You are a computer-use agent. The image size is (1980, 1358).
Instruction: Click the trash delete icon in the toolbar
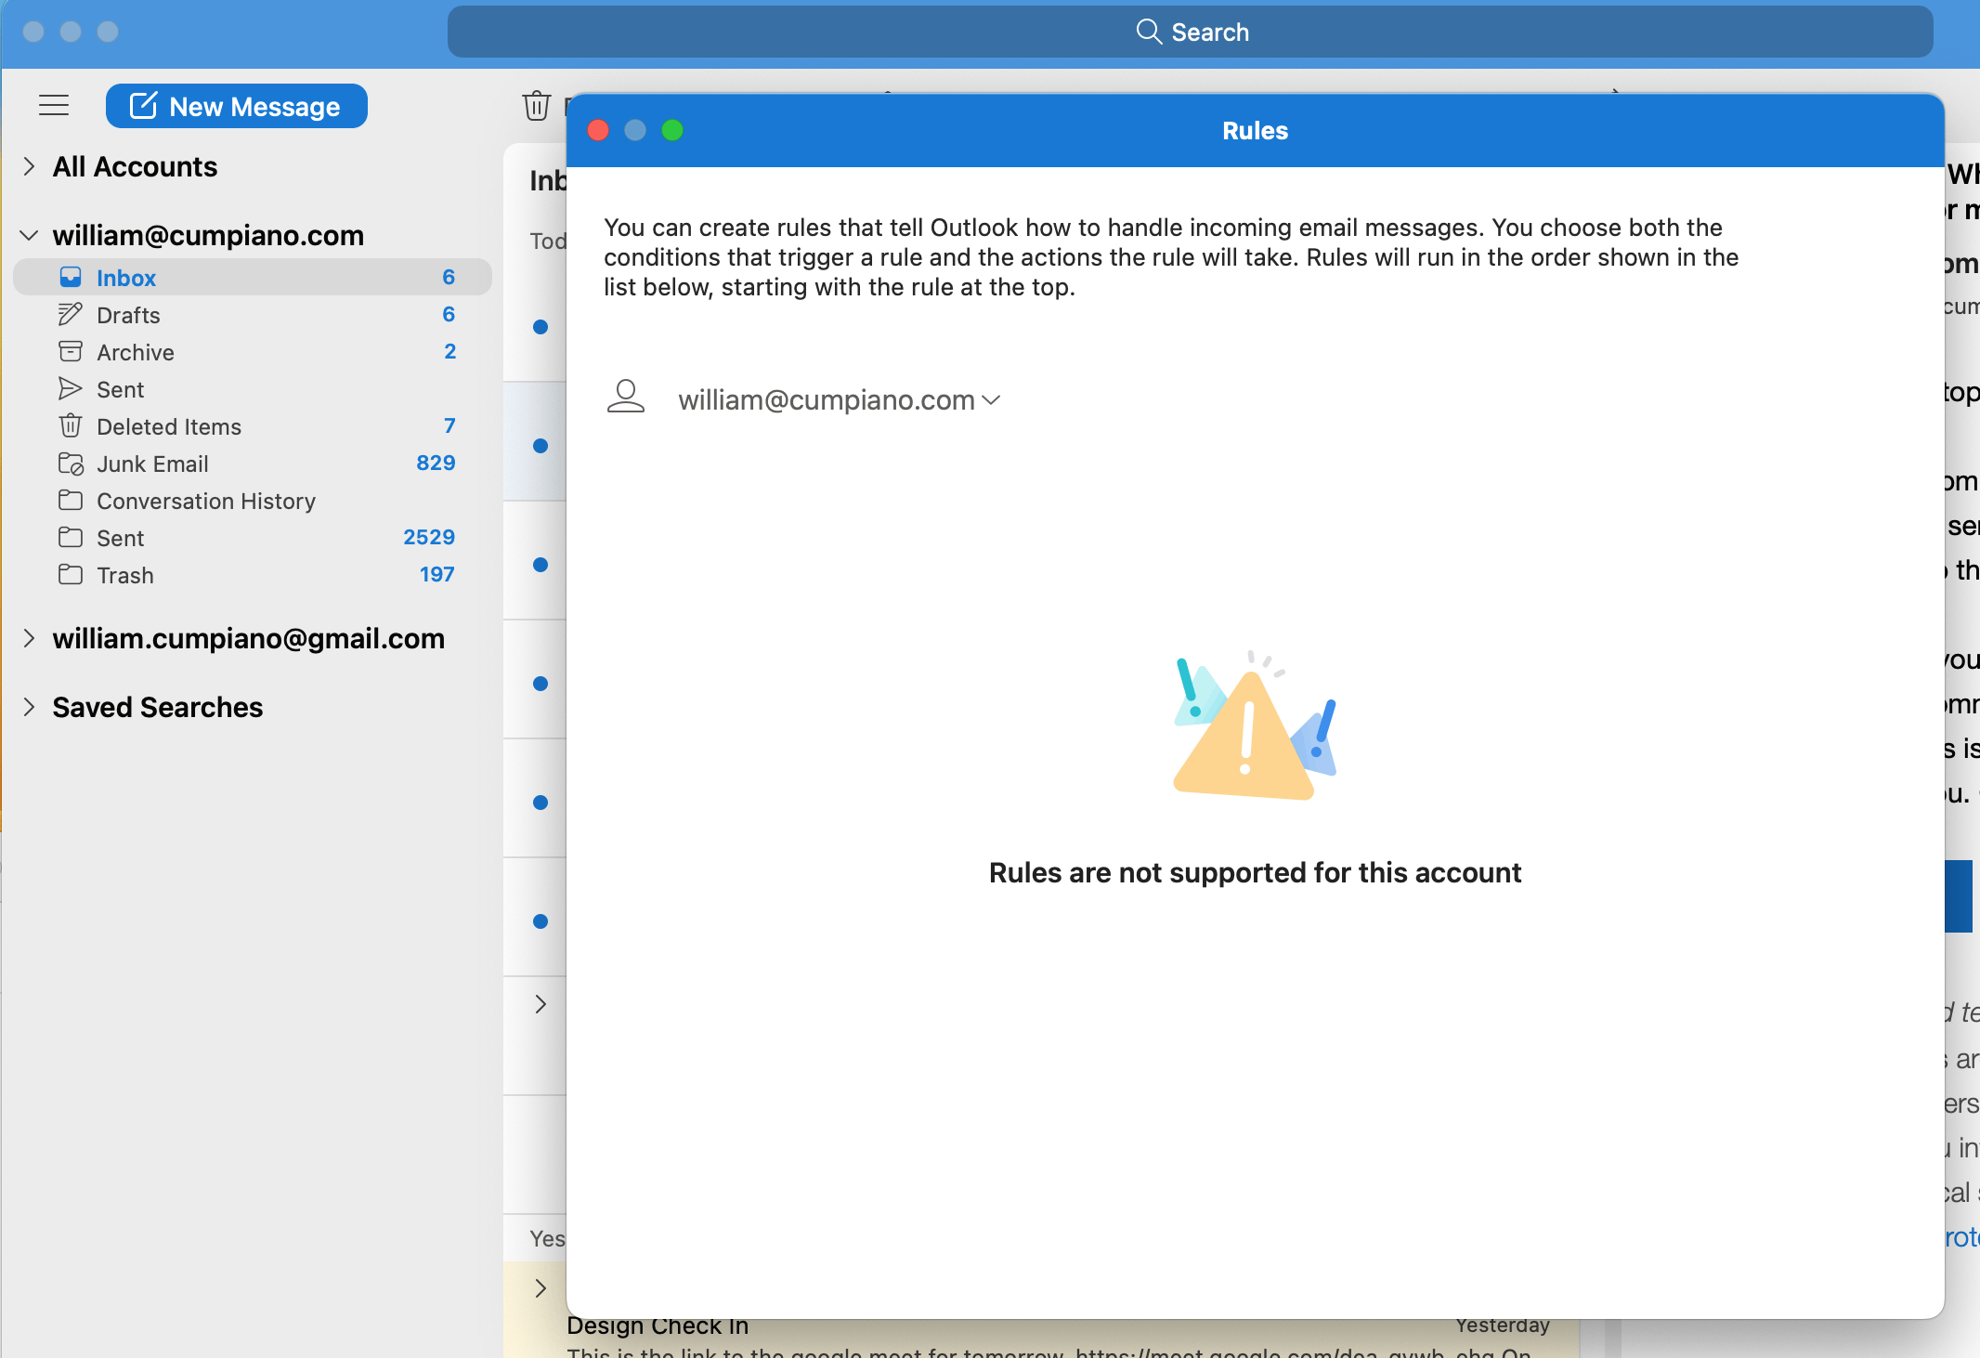[x=537, y=107]
